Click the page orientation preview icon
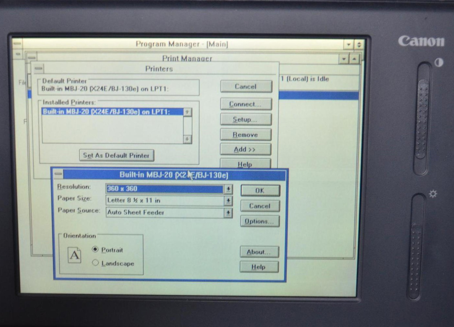 pyautogui.click(x=74, y=255)
